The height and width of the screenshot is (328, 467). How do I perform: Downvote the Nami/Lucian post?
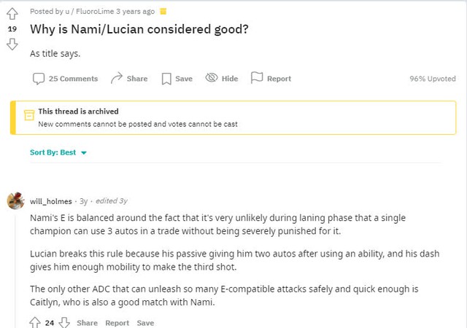(11, 44)
